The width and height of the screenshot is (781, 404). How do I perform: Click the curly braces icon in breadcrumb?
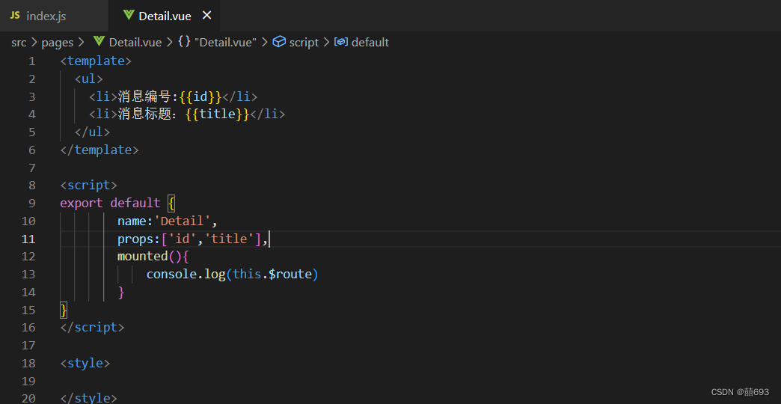click(184, 42)
